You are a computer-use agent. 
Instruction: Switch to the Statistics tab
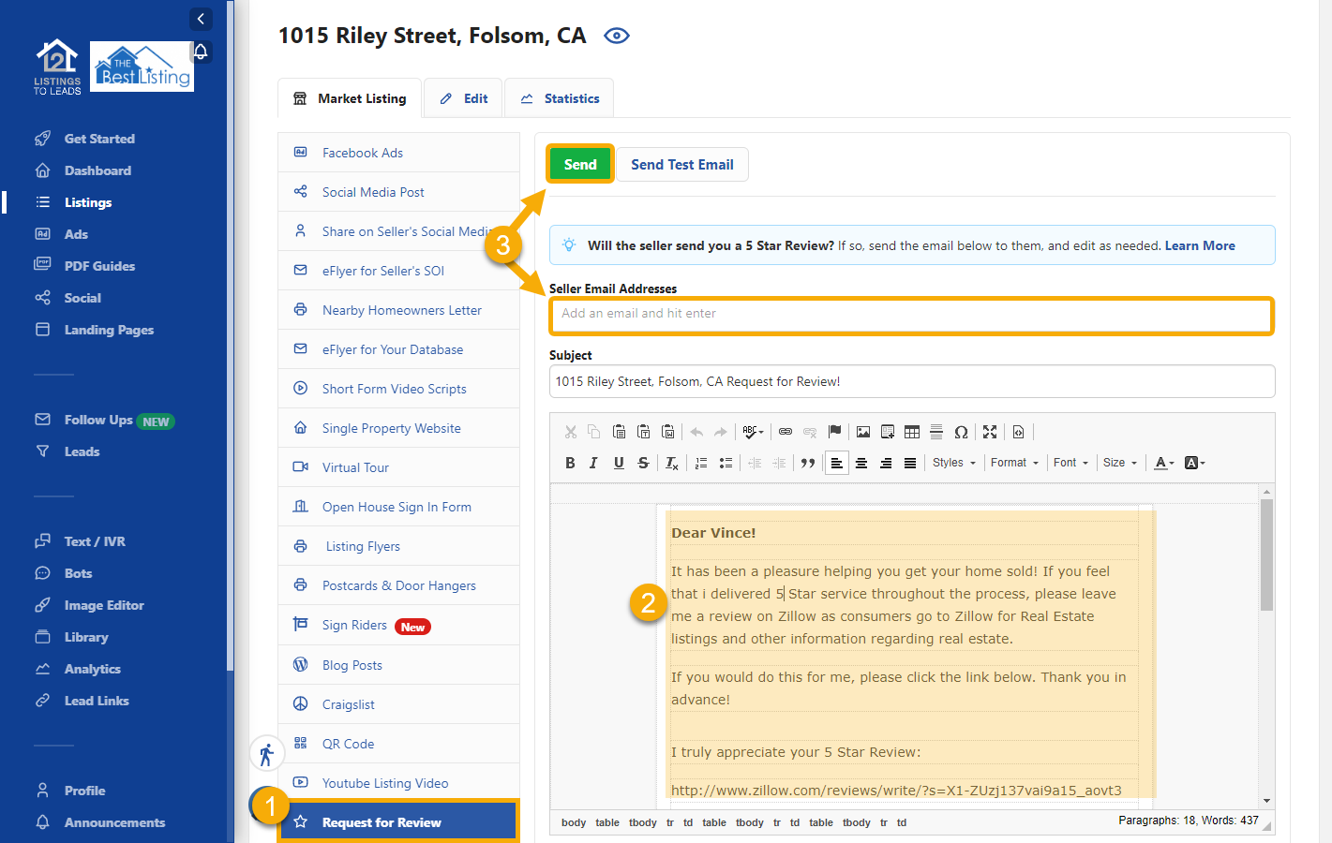pyautogui.click(x=560, y=98)
